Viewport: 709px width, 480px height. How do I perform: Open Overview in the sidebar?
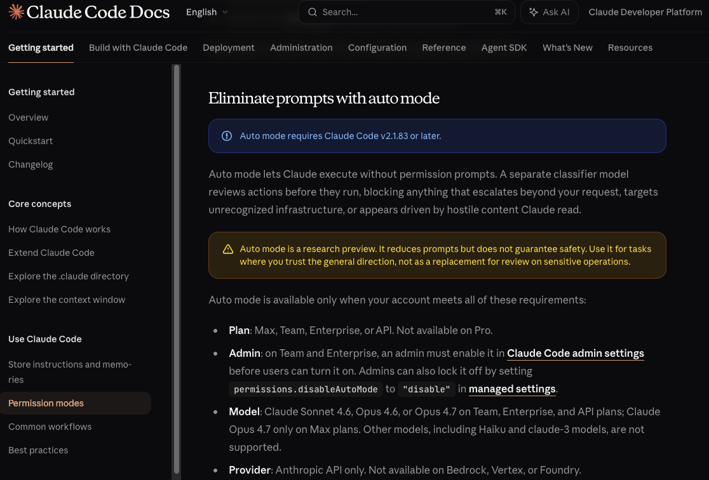[x=28, y=117]
